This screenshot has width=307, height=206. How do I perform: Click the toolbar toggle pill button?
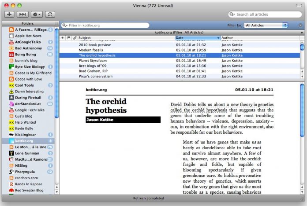pyautogui.click(x=299, y=5)
